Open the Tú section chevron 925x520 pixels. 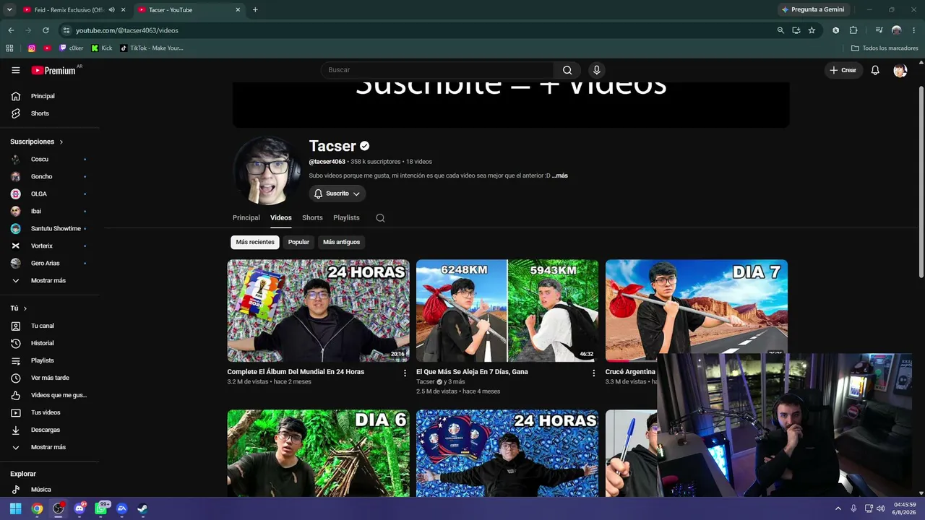coord(25,309)
